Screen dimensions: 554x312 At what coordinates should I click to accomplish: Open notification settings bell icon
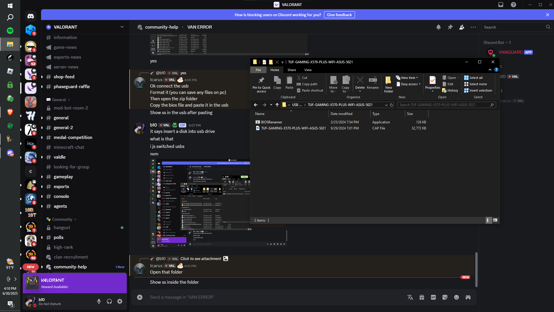439,27
